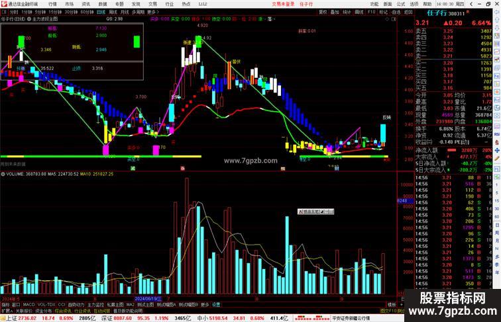Open the 交易 menu
This screenshot has height=322, width=501.
click(152, 4)
